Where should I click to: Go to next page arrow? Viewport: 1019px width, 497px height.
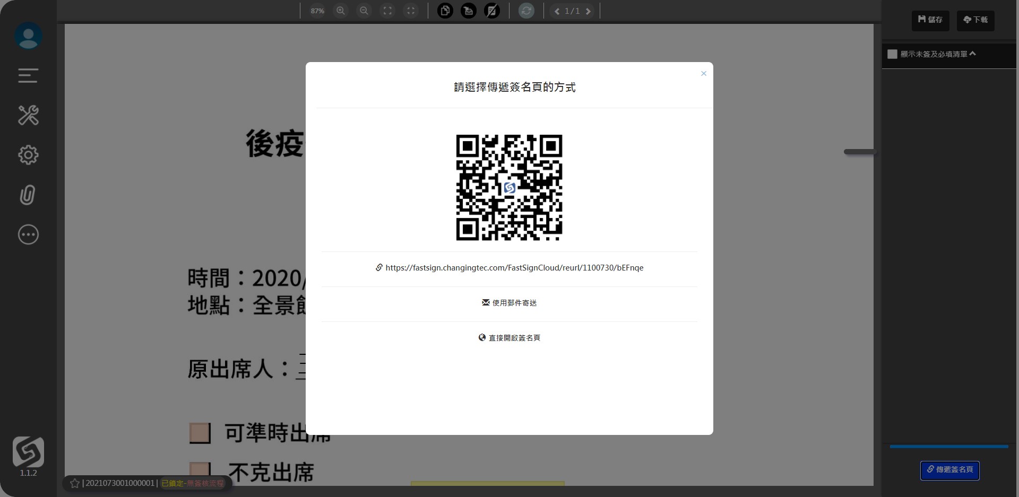coord(588,11)
